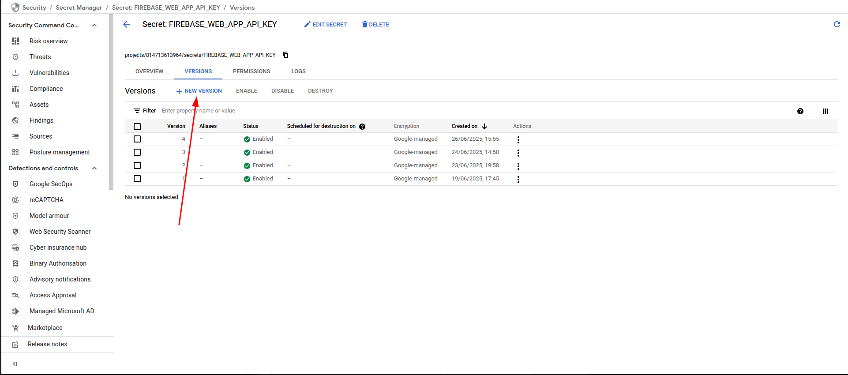The width and height of the screenshot is (848, 375).
Task: Click the Compliance chart icon
Action: [15, 89]
